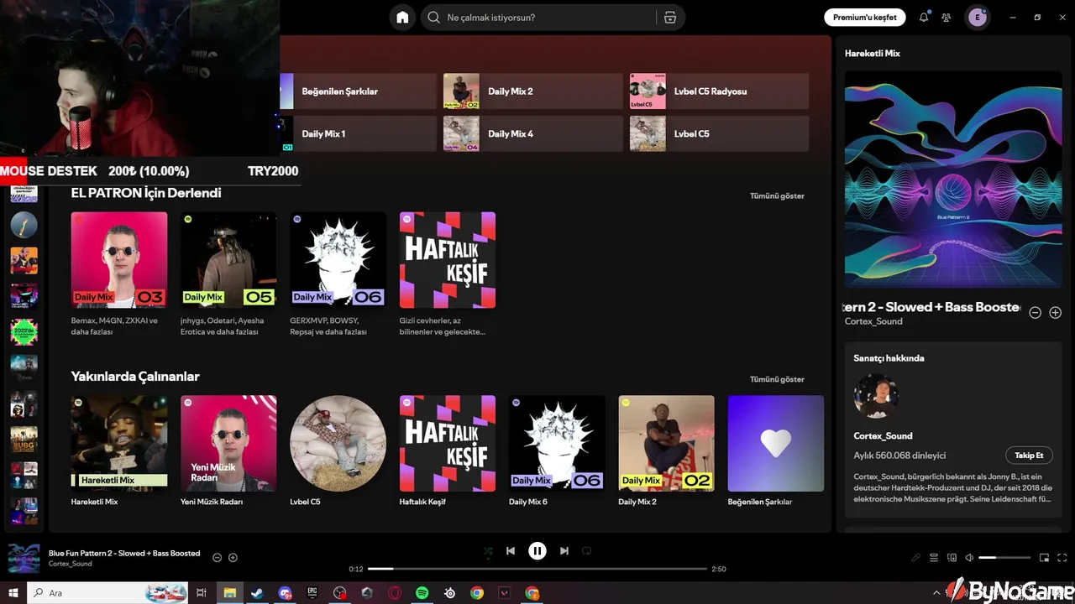This screenshot has width=1075, height=604.
Task: Open the 'Blue Pattern 2' album artwork in right panel
Action: coord(953,180)
